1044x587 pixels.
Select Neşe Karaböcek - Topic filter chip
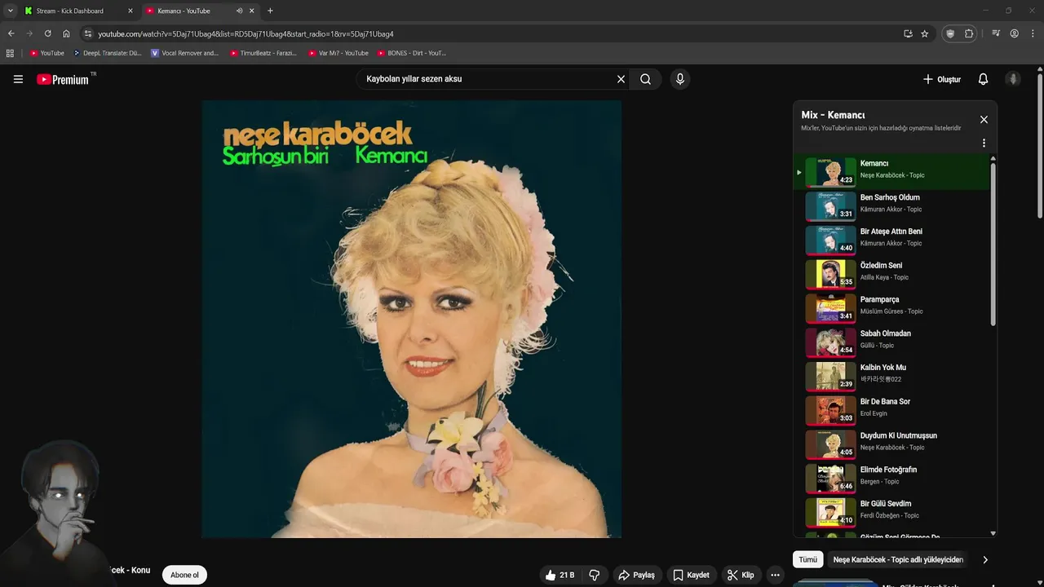[898, 559]
